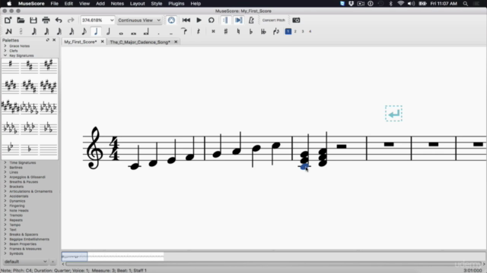Toggle loop playback

click(x=212, y=20)
